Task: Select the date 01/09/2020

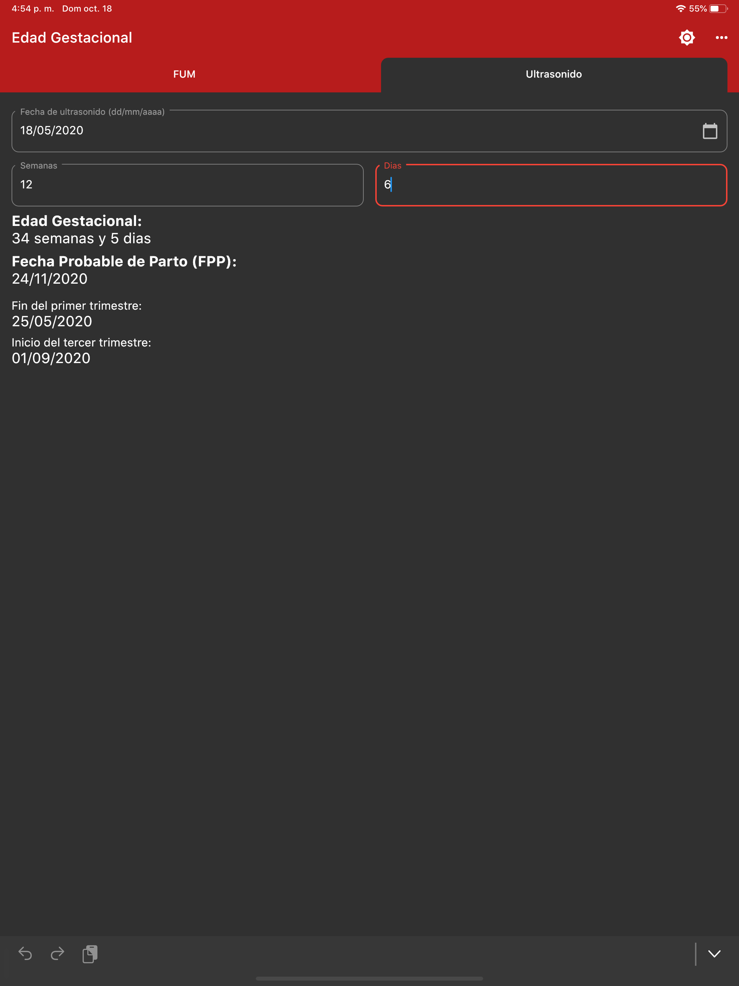Action: [51, 358]
